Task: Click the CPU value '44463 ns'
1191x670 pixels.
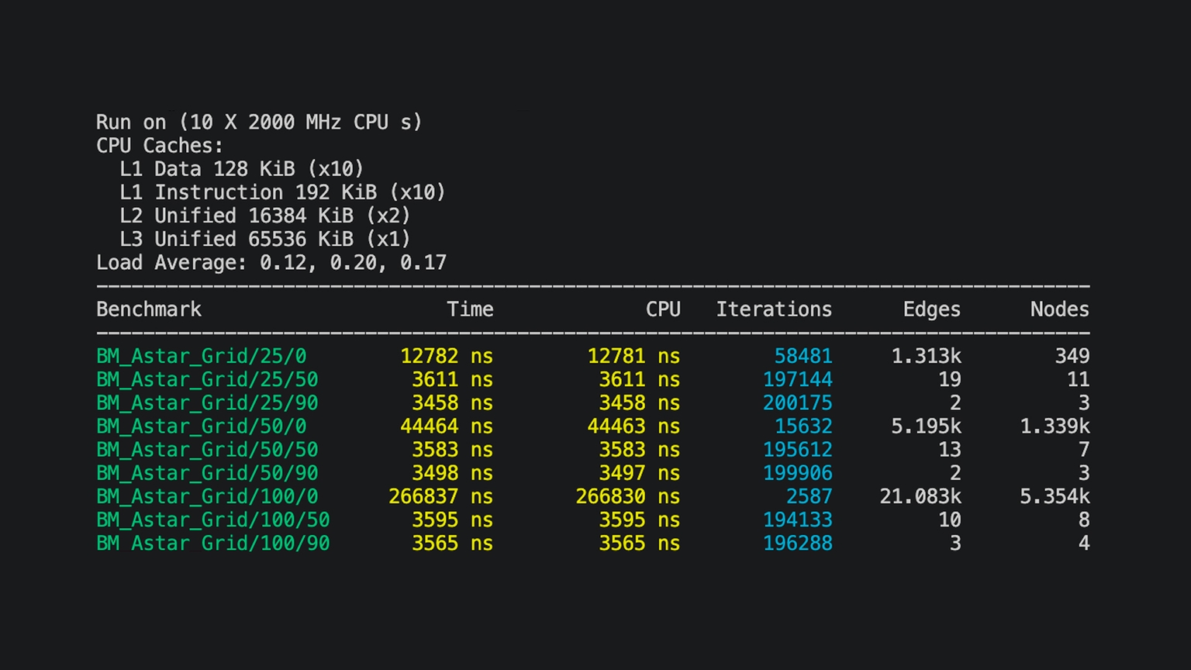Action: pos(633,426)
